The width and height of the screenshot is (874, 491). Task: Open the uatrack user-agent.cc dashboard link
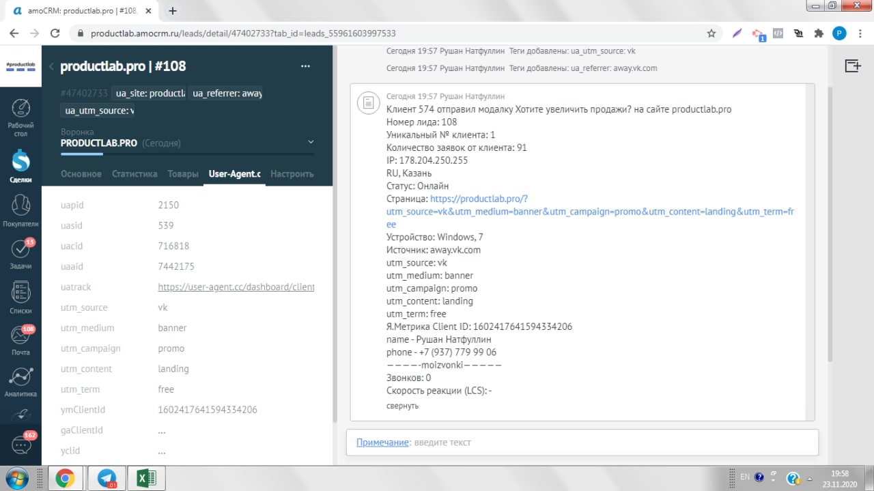236,287
